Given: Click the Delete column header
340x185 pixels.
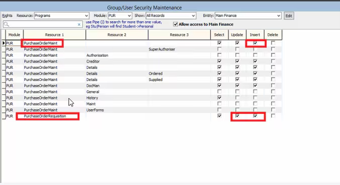Looking at the screenshot, I should pyautogui.click(x=273, y=35).
